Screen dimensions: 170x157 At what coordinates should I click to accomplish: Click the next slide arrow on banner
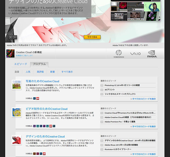pos(15,37)
